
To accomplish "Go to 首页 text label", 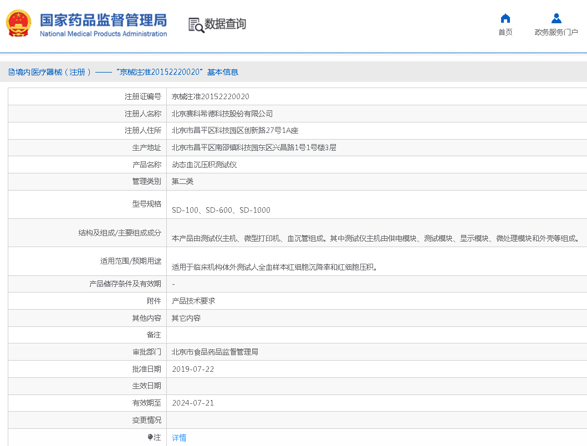I will (x=505, y=32).
